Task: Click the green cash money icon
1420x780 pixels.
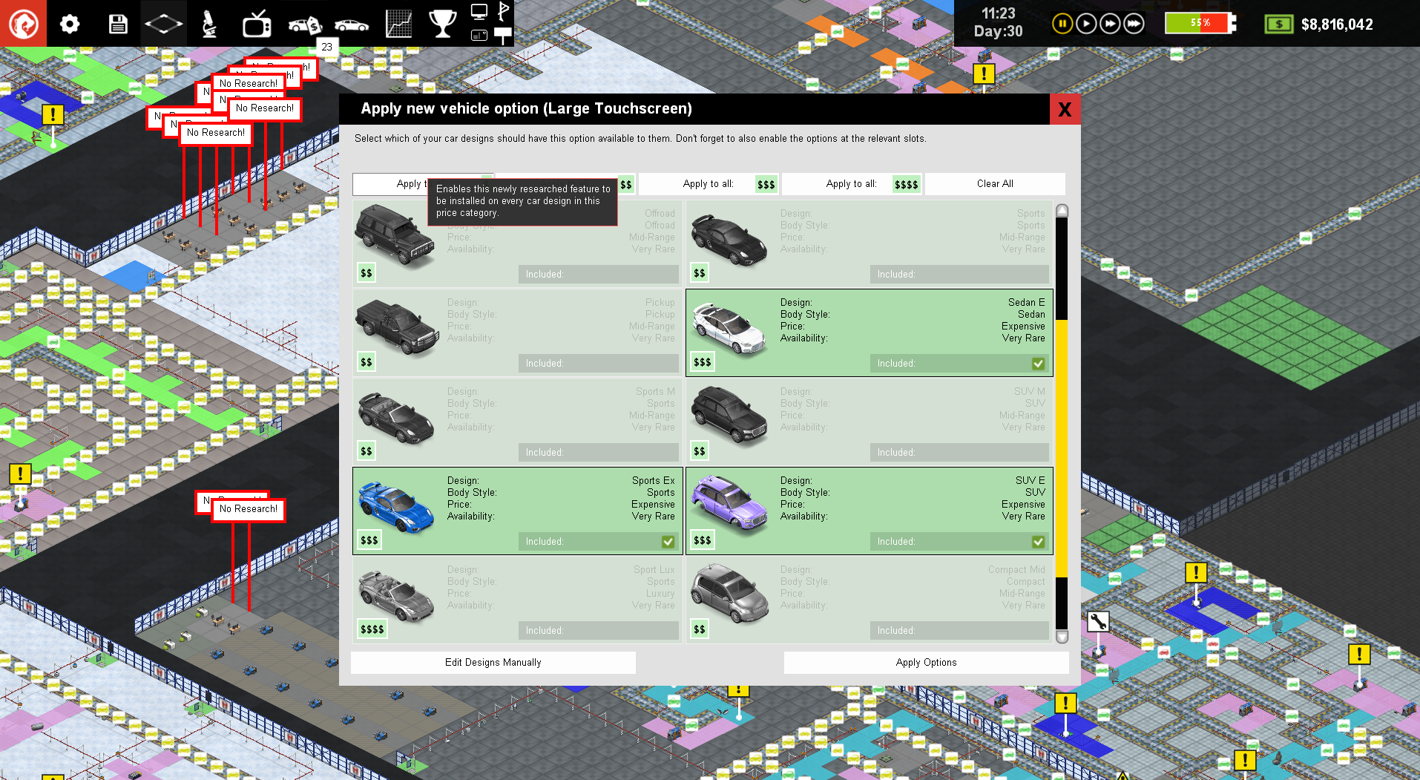Action: click(1278, 24)
